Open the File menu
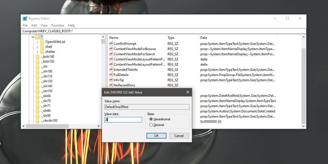 25,25
